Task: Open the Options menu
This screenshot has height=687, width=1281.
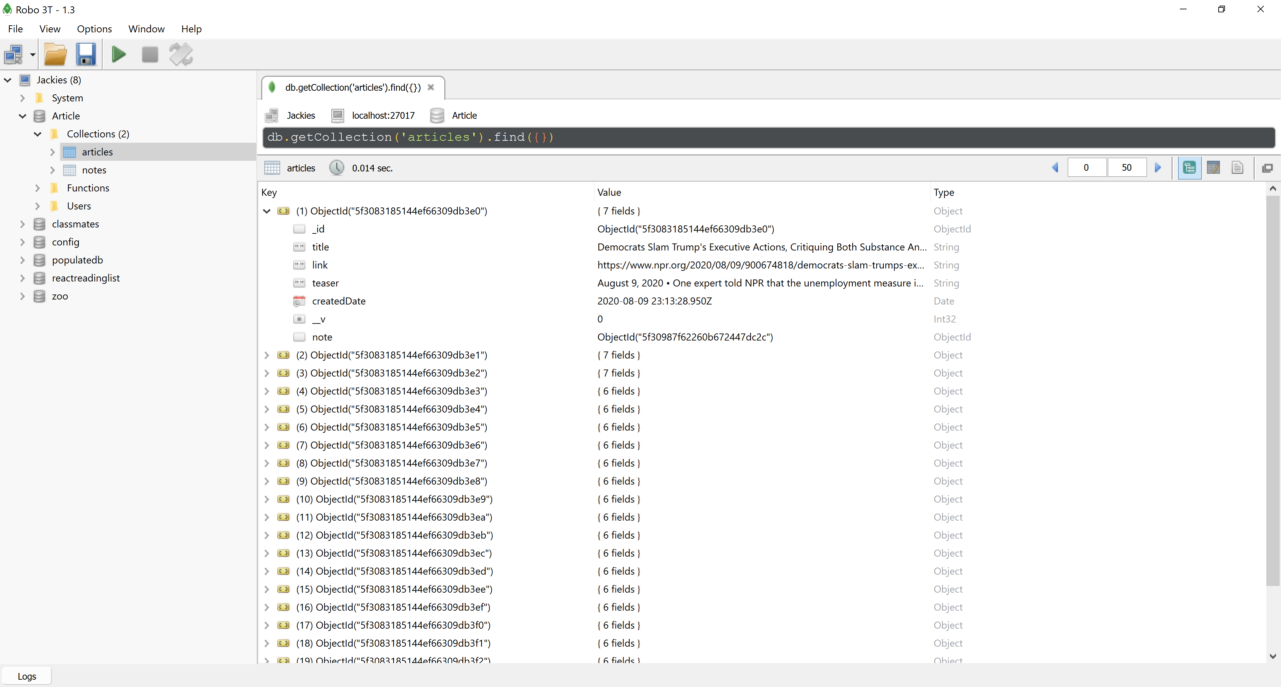Action: pos(94,29)
